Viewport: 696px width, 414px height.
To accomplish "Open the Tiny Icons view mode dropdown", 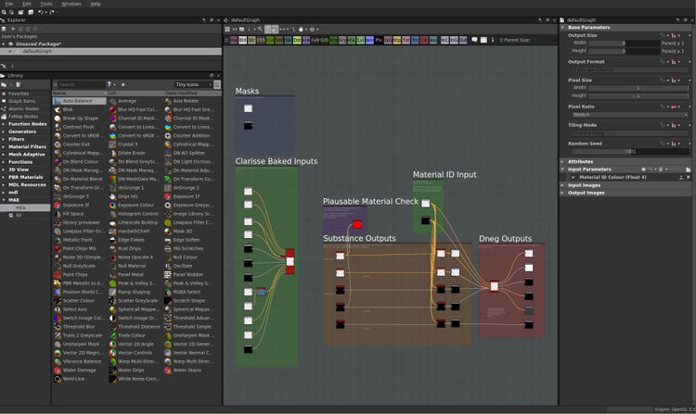I will (x=194, y=84).
